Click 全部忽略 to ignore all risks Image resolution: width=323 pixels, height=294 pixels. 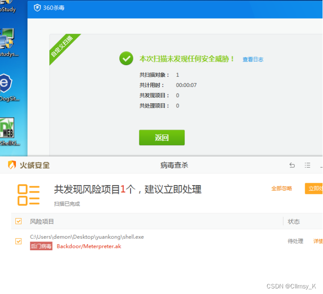click(282, 188)
